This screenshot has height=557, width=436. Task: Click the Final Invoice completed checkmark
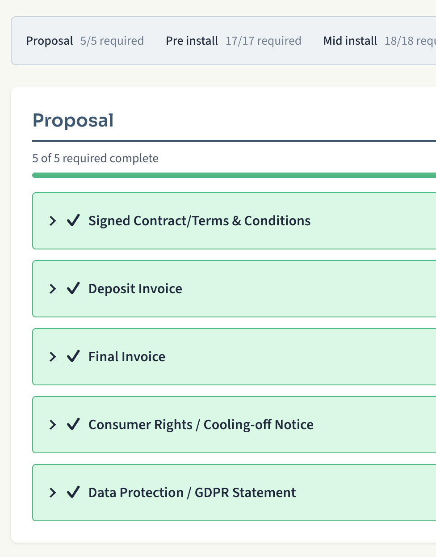pos(73,356)
